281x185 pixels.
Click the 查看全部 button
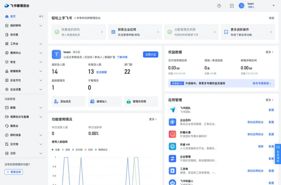13,172
